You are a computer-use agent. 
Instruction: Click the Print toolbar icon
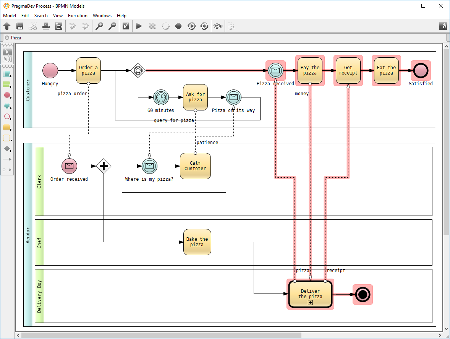point(46,26)
